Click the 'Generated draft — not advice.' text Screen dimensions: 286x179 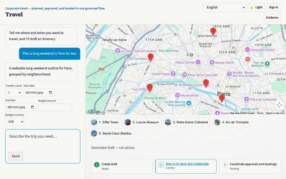tap(113, 148)
